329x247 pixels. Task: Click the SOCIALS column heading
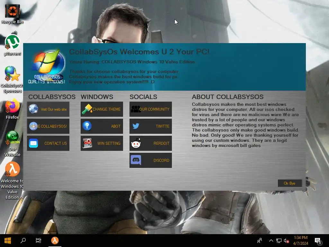point(143,97)
